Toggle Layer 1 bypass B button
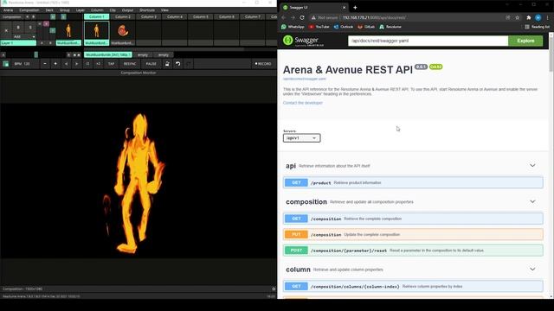This screenshot has height=311, width=554. pyautogui.click(x=18, y=28)
